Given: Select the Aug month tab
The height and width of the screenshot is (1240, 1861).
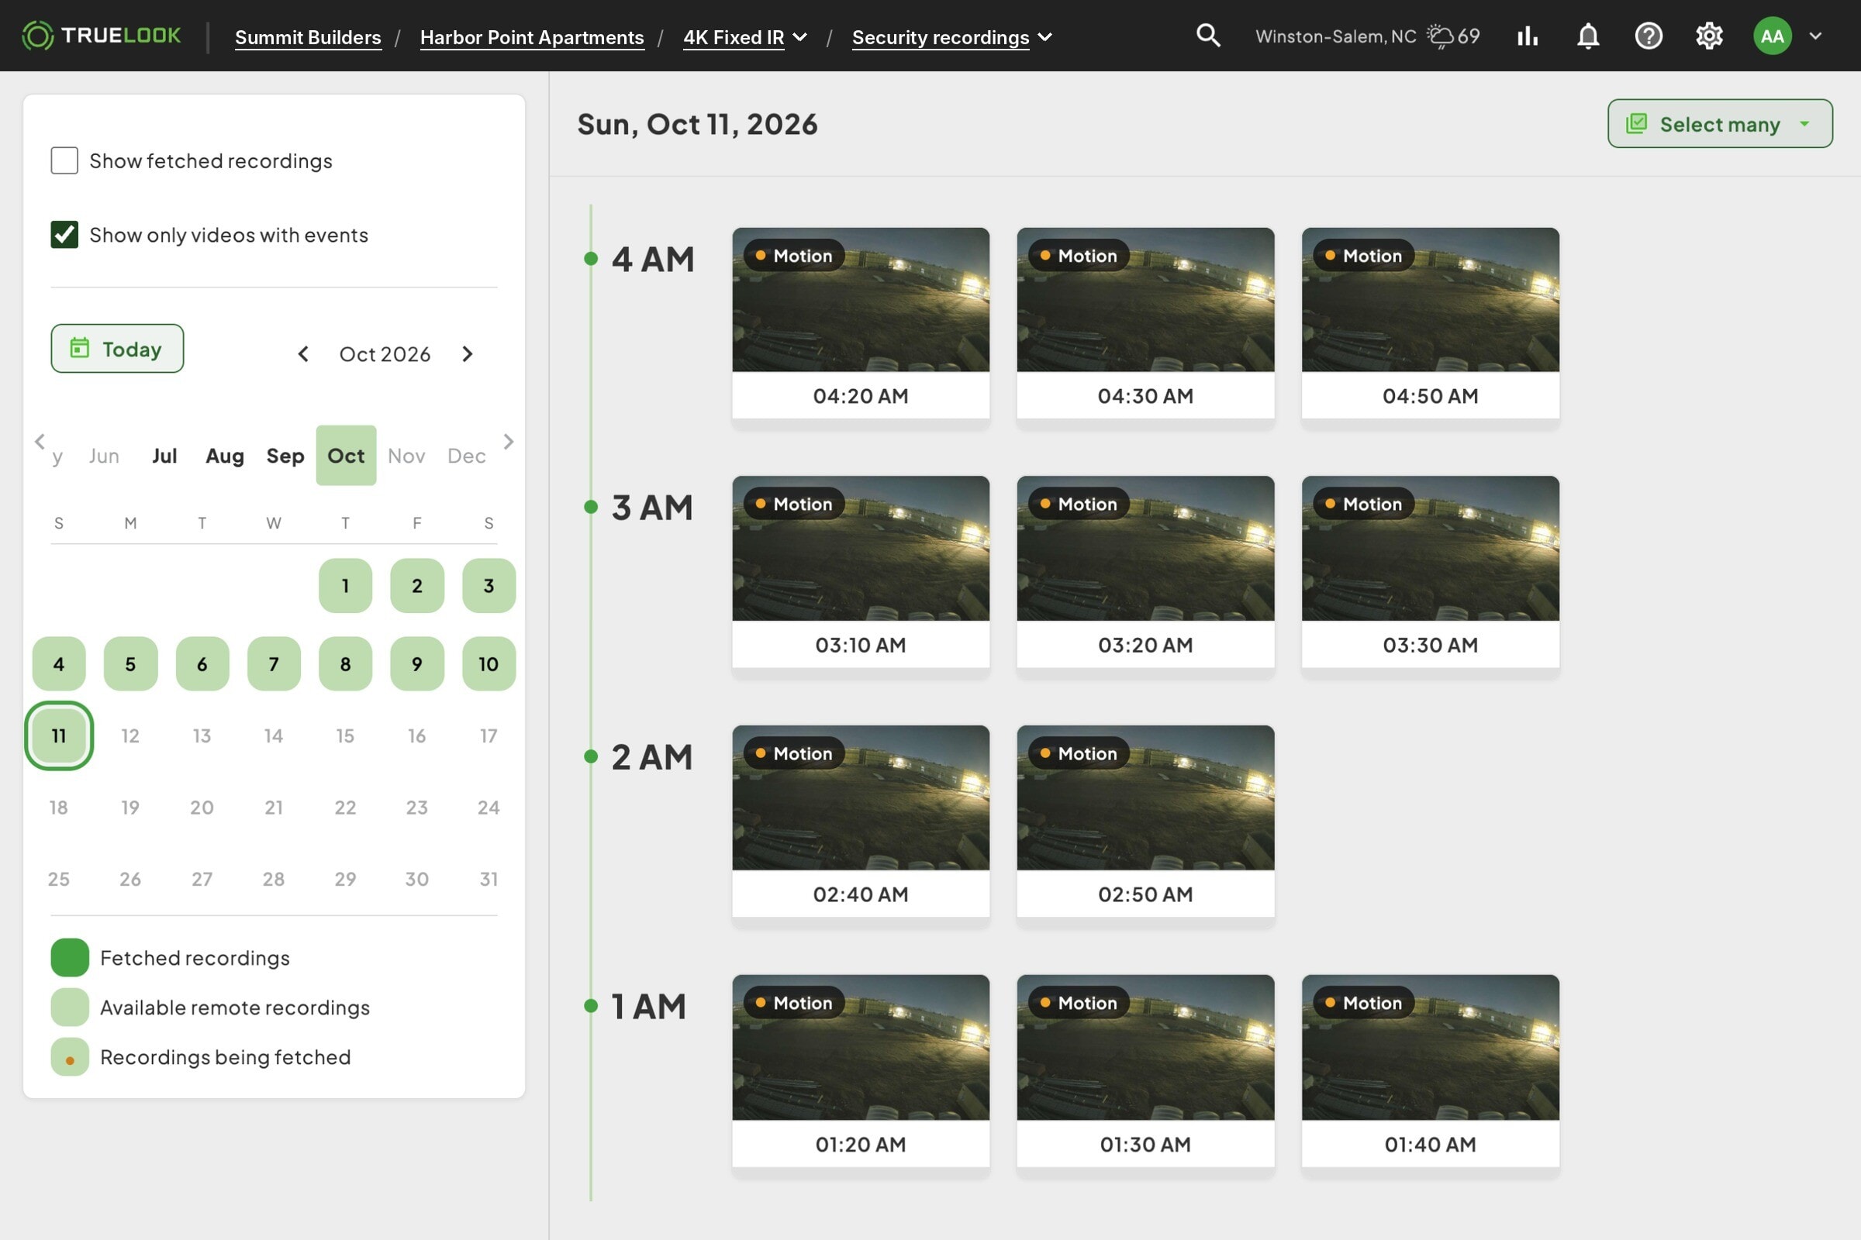Looking at the screenshot, I should [x=225, y=456].
